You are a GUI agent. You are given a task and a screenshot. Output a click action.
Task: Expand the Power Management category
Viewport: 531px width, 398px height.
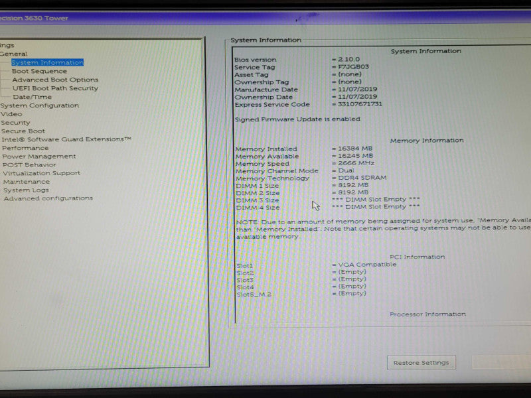(x=39, y=157)
